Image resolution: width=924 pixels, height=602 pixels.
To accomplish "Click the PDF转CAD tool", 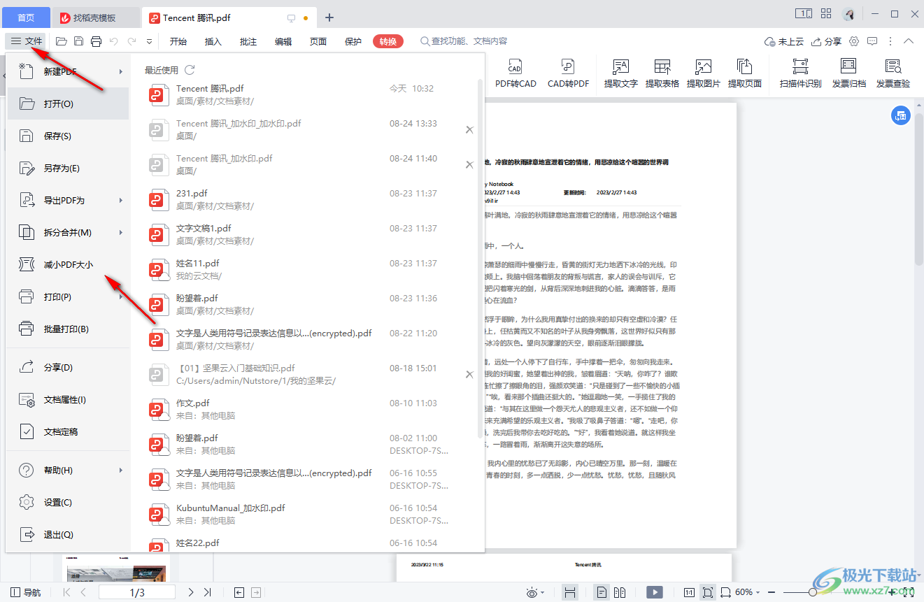I will (516, 73).
